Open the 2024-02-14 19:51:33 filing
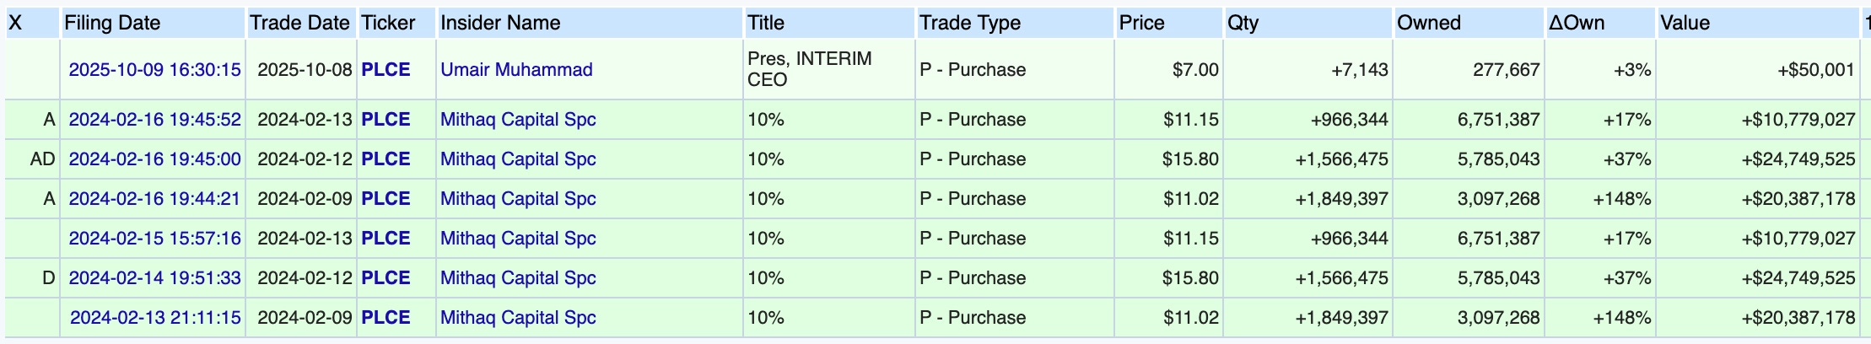The height and width of the screenshot is (344, 1871). click(154, 277)
